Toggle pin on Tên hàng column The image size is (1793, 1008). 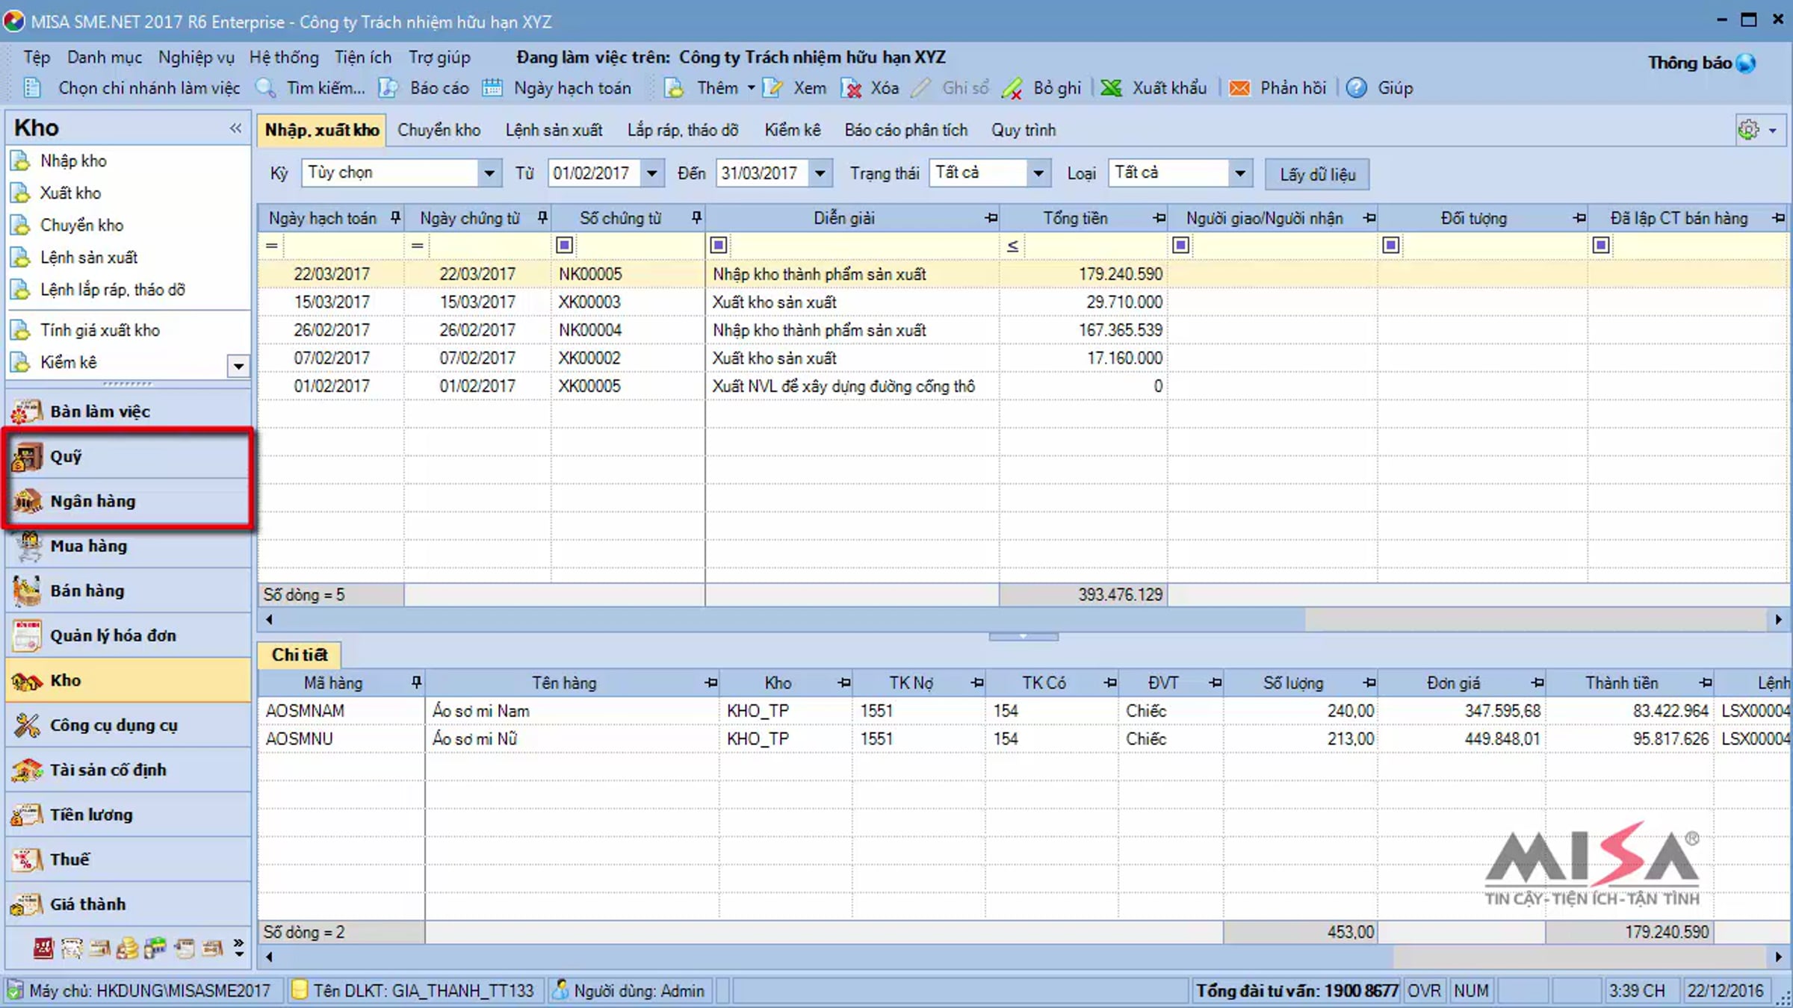tap(711, 682)
